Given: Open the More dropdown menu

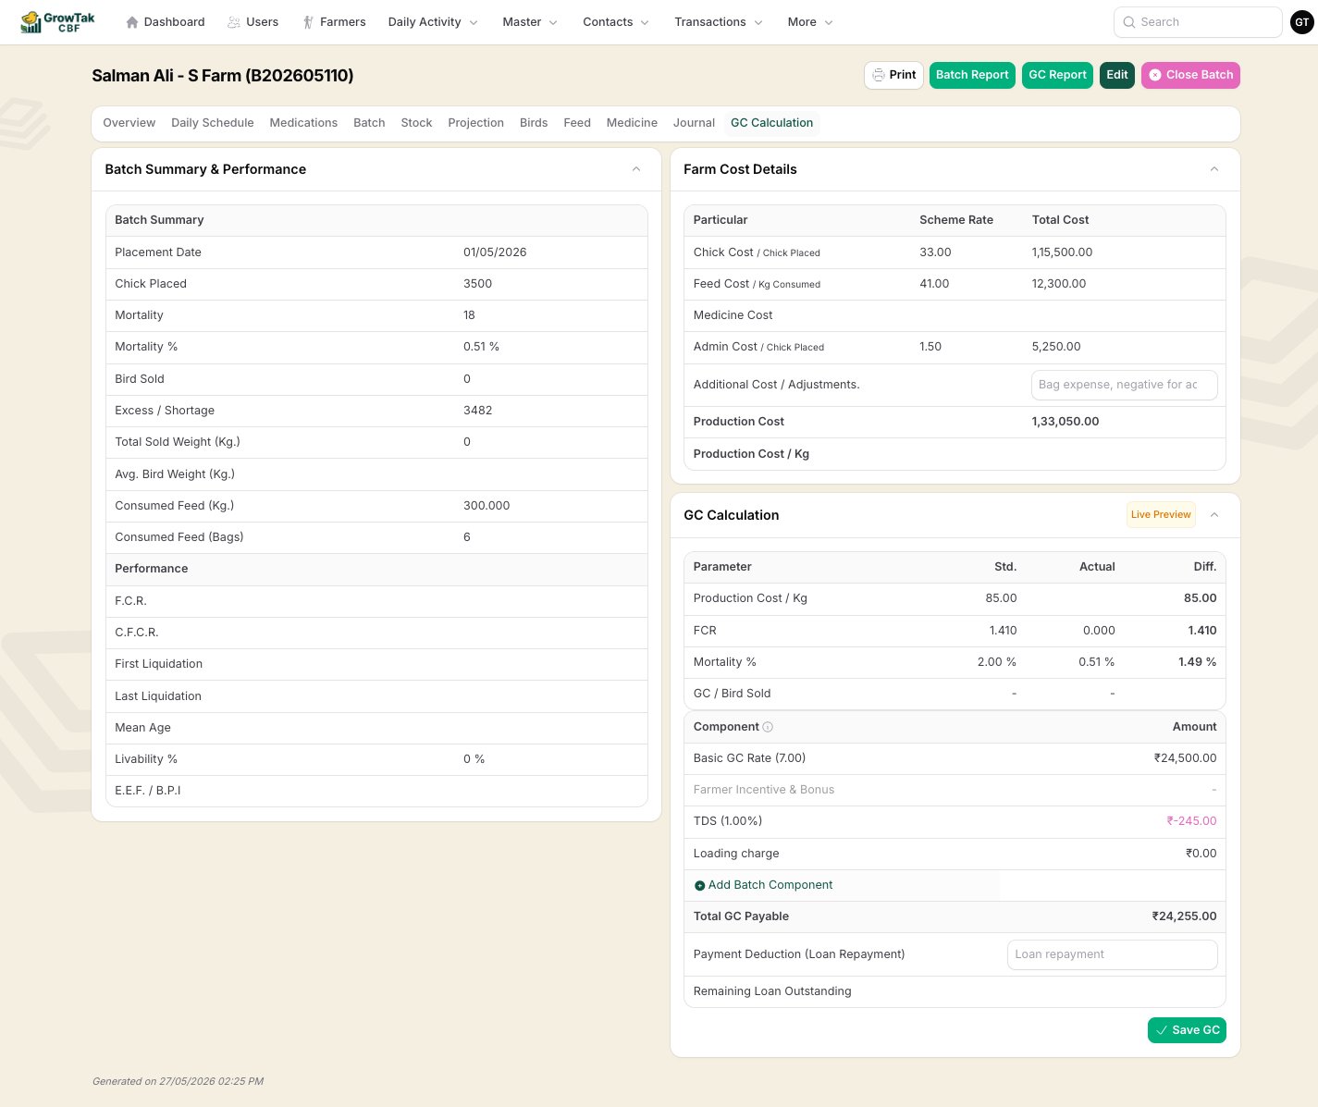Looking at the screenshot, I should tap(810, 22).
